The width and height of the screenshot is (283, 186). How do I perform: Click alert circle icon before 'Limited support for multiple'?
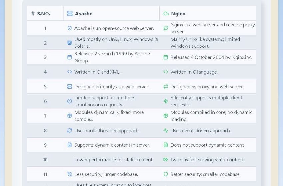point(70,101)
